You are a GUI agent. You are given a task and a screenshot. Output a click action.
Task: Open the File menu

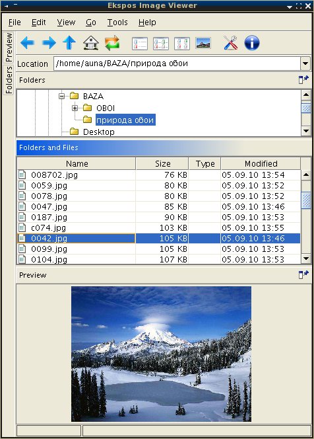pyautogui.click(x=15, y=22)
